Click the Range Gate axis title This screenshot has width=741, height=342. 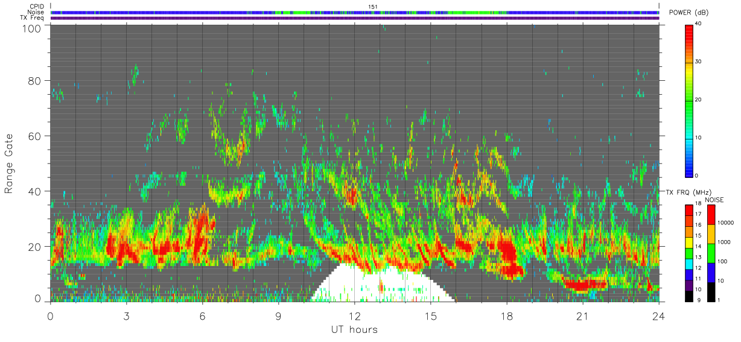9,163
